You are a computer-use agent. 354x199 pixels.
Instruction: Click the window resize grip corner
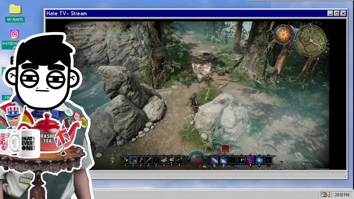point(345,176)
